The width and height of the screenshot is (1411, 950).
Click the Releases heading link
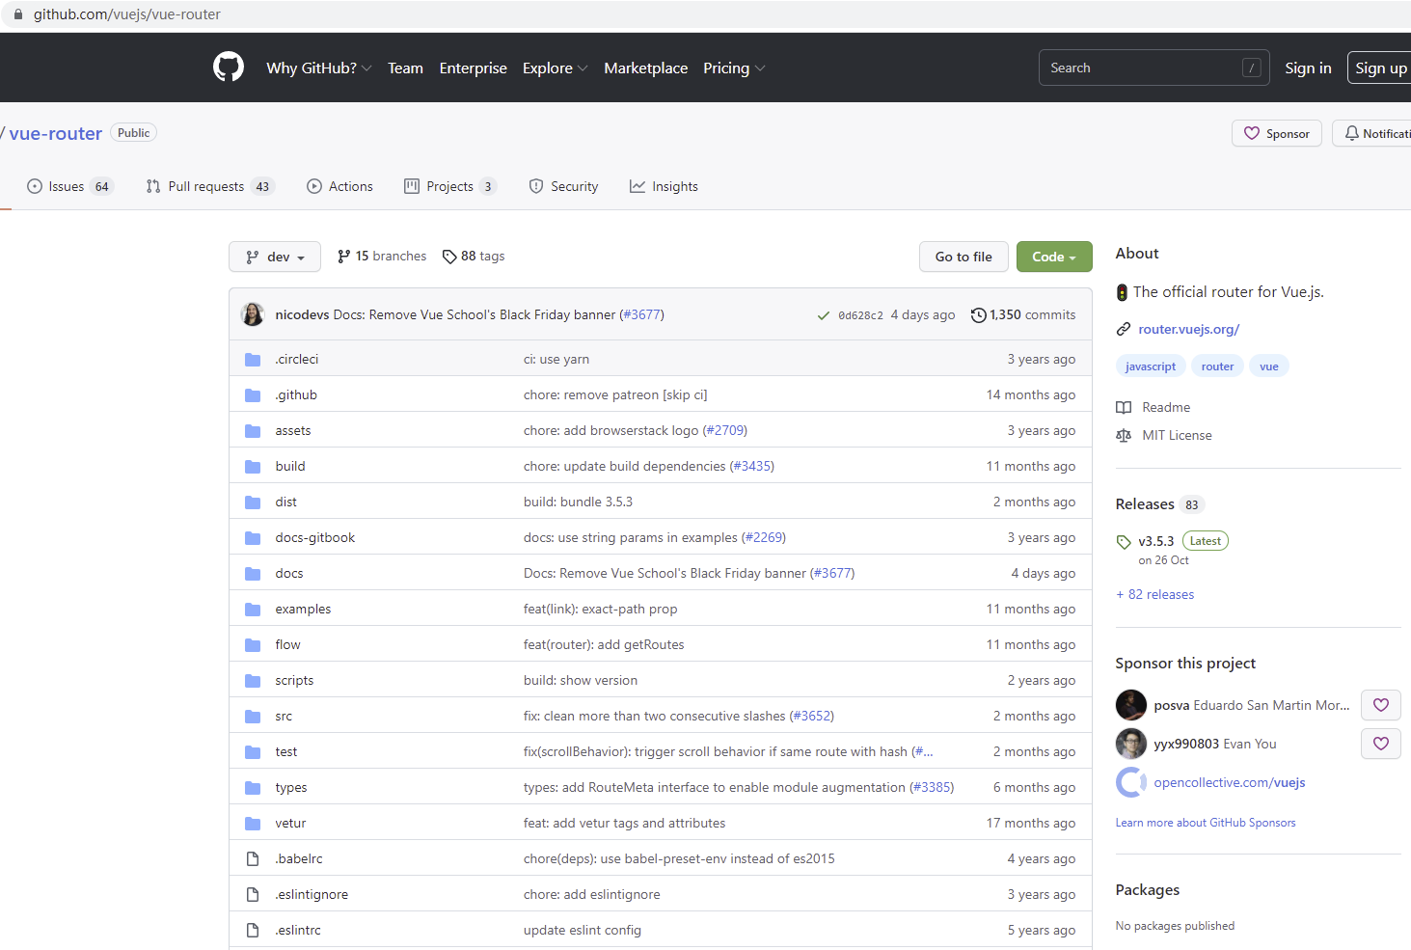(1145, 504)
